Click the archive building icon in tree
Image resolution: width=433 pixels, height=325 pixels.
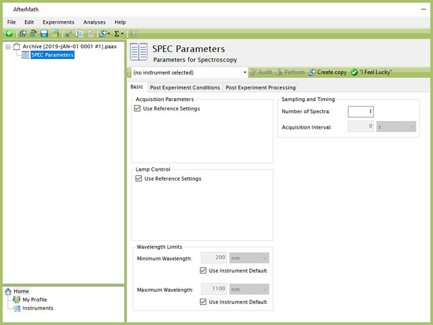17,47
